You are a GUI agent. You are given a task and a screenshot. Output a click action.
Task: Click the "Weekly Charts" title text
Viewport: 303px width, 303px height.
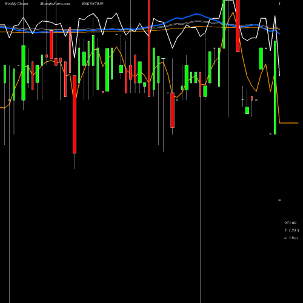click(x=16, y=4)
